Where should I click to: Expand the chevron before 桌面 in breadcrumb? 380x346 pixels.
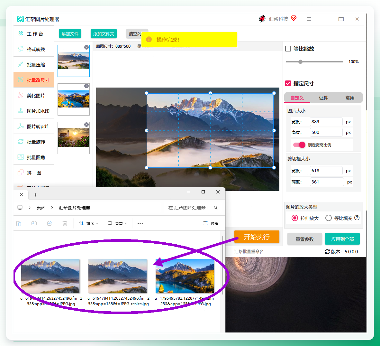click(30, 208)
